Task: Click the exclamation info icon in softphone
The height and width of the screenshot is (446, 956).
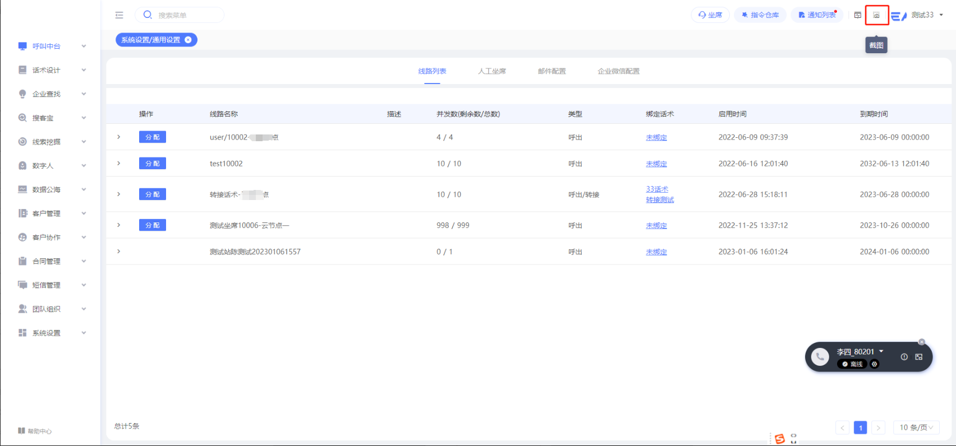Action: point(904,357)
